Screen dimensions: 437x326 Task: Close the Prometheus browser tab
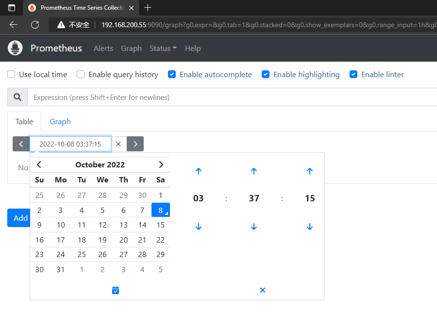coord(131,8)
